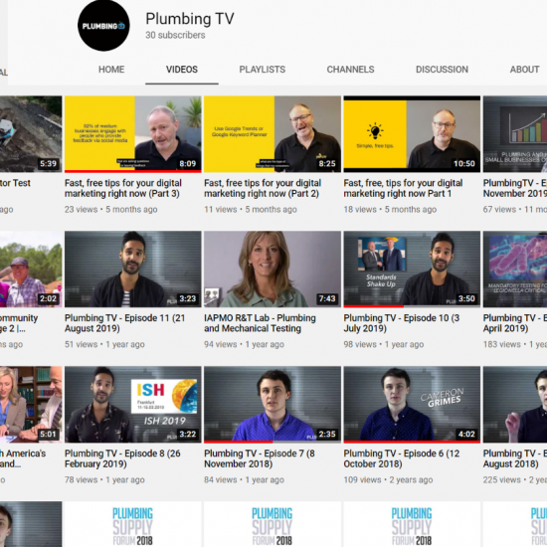Viewport: 547px width, 547px height.
Task: Click title 'Plumbing TV - Episode 6 (12 October 2018)'
Action: tap(402, 458)
